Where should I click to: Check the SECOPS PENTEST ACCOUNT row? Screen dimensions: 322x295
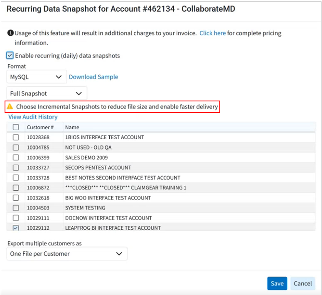[x=16, y=167]
